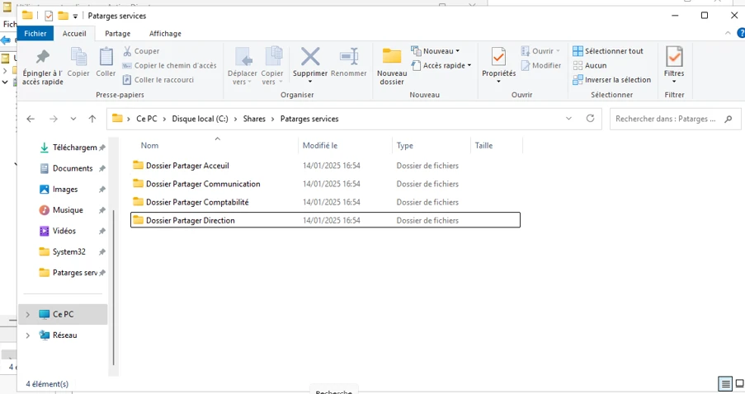
Task: Open the Propriétés of the selection
Action: pos(498,65)
